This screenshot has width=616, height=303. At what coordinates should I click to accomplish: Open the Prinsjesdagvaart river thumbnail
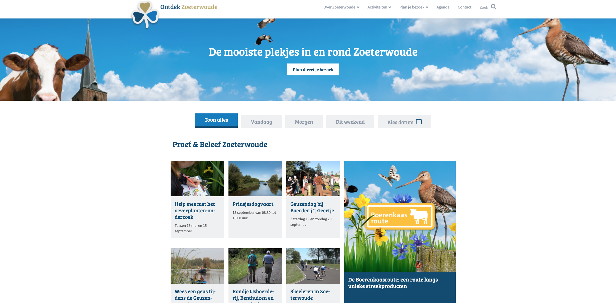pos(255,178)
